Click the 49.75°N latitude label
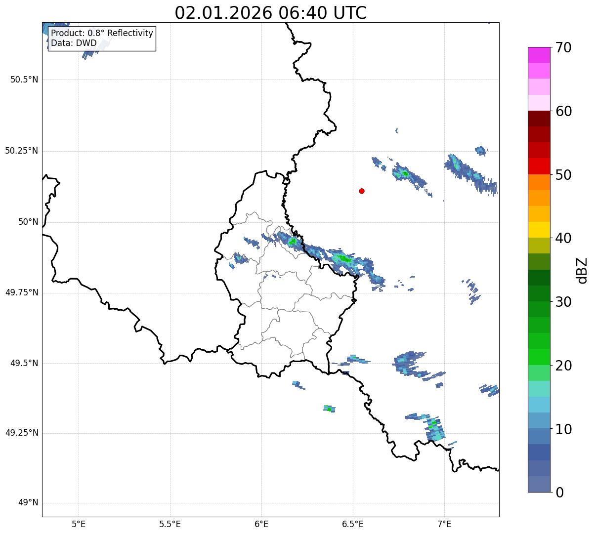The height and width of the screenshot is (534, 594). [x=21, y=292]
